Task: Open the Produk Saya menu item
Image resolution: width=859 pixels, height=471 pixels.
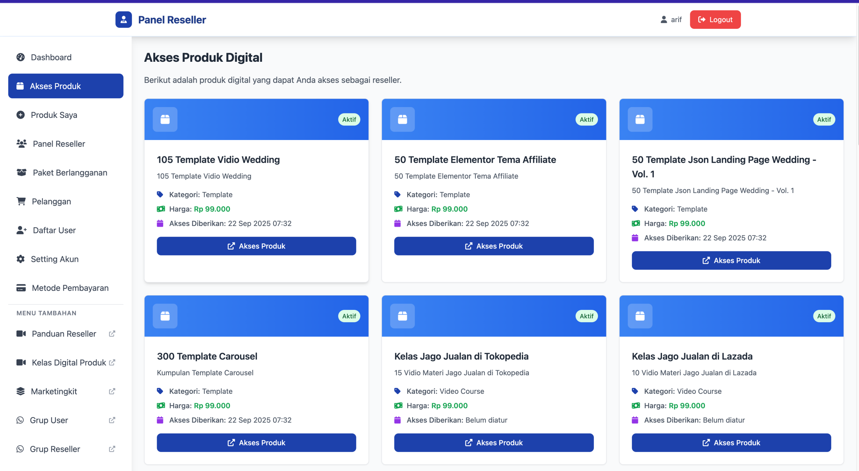Action: pyautogui.click(x=54, y=115)
